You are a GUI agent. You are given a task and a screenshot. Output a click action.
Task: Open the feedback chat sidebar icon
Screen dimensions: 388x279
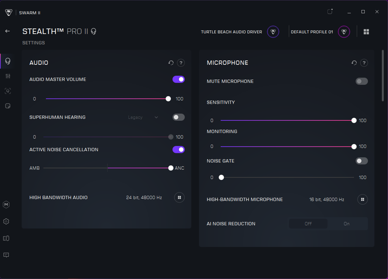point(6,255)
